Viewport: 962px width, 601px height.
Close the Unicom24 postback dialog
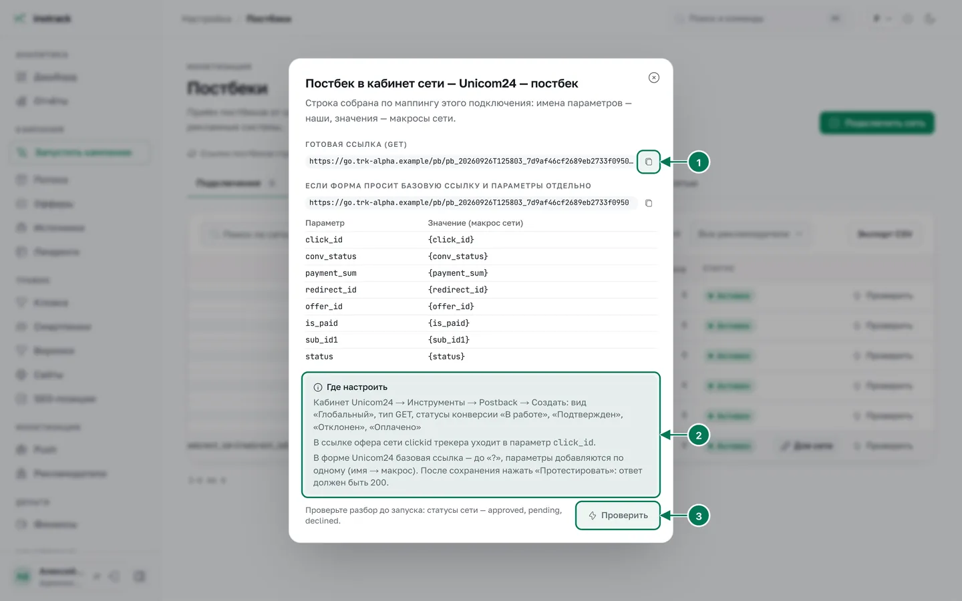654,77
